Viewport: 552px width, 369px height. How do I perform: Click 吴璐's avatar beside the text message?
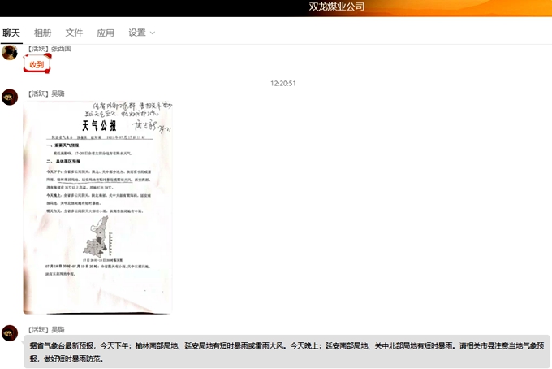10,333
